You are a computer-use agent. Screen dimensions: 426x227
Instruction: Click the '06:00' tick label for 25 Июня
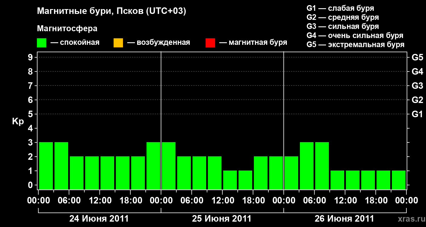pyautogui.click(x=192, y=201)
